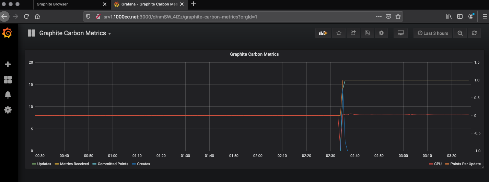Open the panel title menu
489x182 pixels.
click(x=254, y=54)
